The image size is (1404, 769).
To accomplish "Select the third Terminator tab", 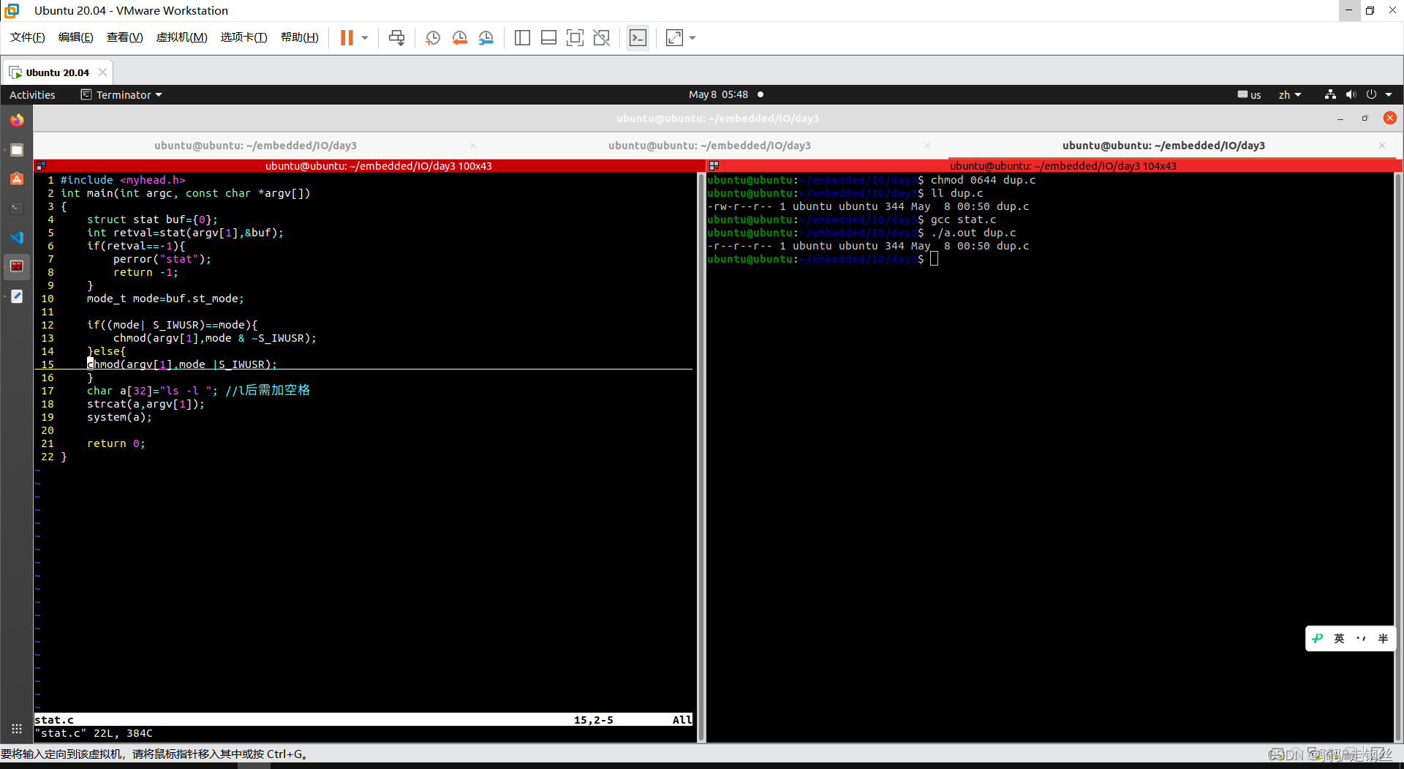I will click(1163, 146).
